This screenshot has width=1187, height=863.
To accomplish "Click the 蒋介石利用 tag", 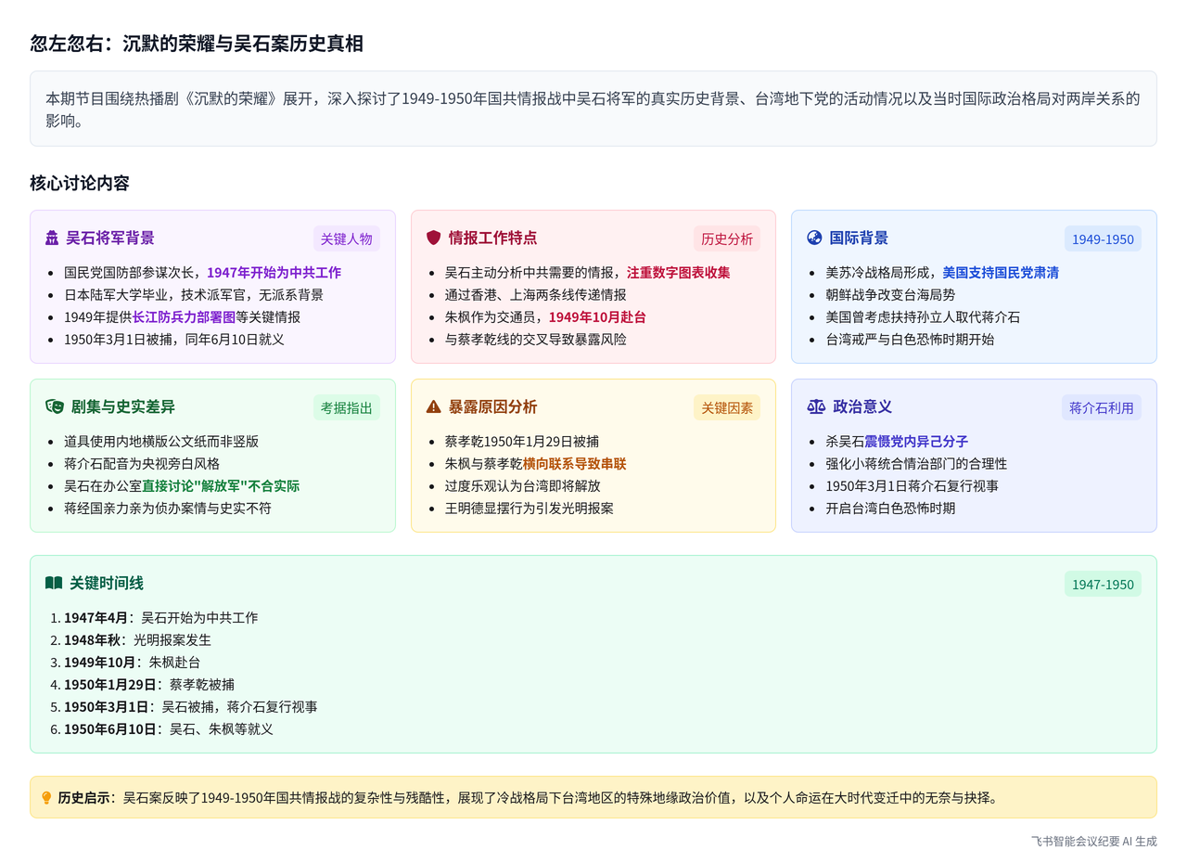I will click(x=1101, y=408).
